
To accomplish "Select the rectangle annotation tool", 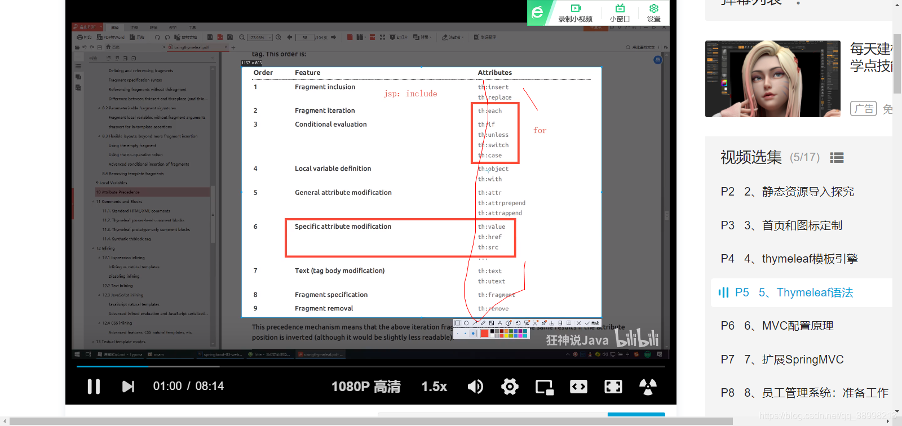I will (x=458, y=323).
